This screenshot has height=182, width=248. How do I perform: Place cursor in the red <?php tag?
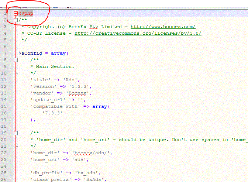(x=26, y=14)
